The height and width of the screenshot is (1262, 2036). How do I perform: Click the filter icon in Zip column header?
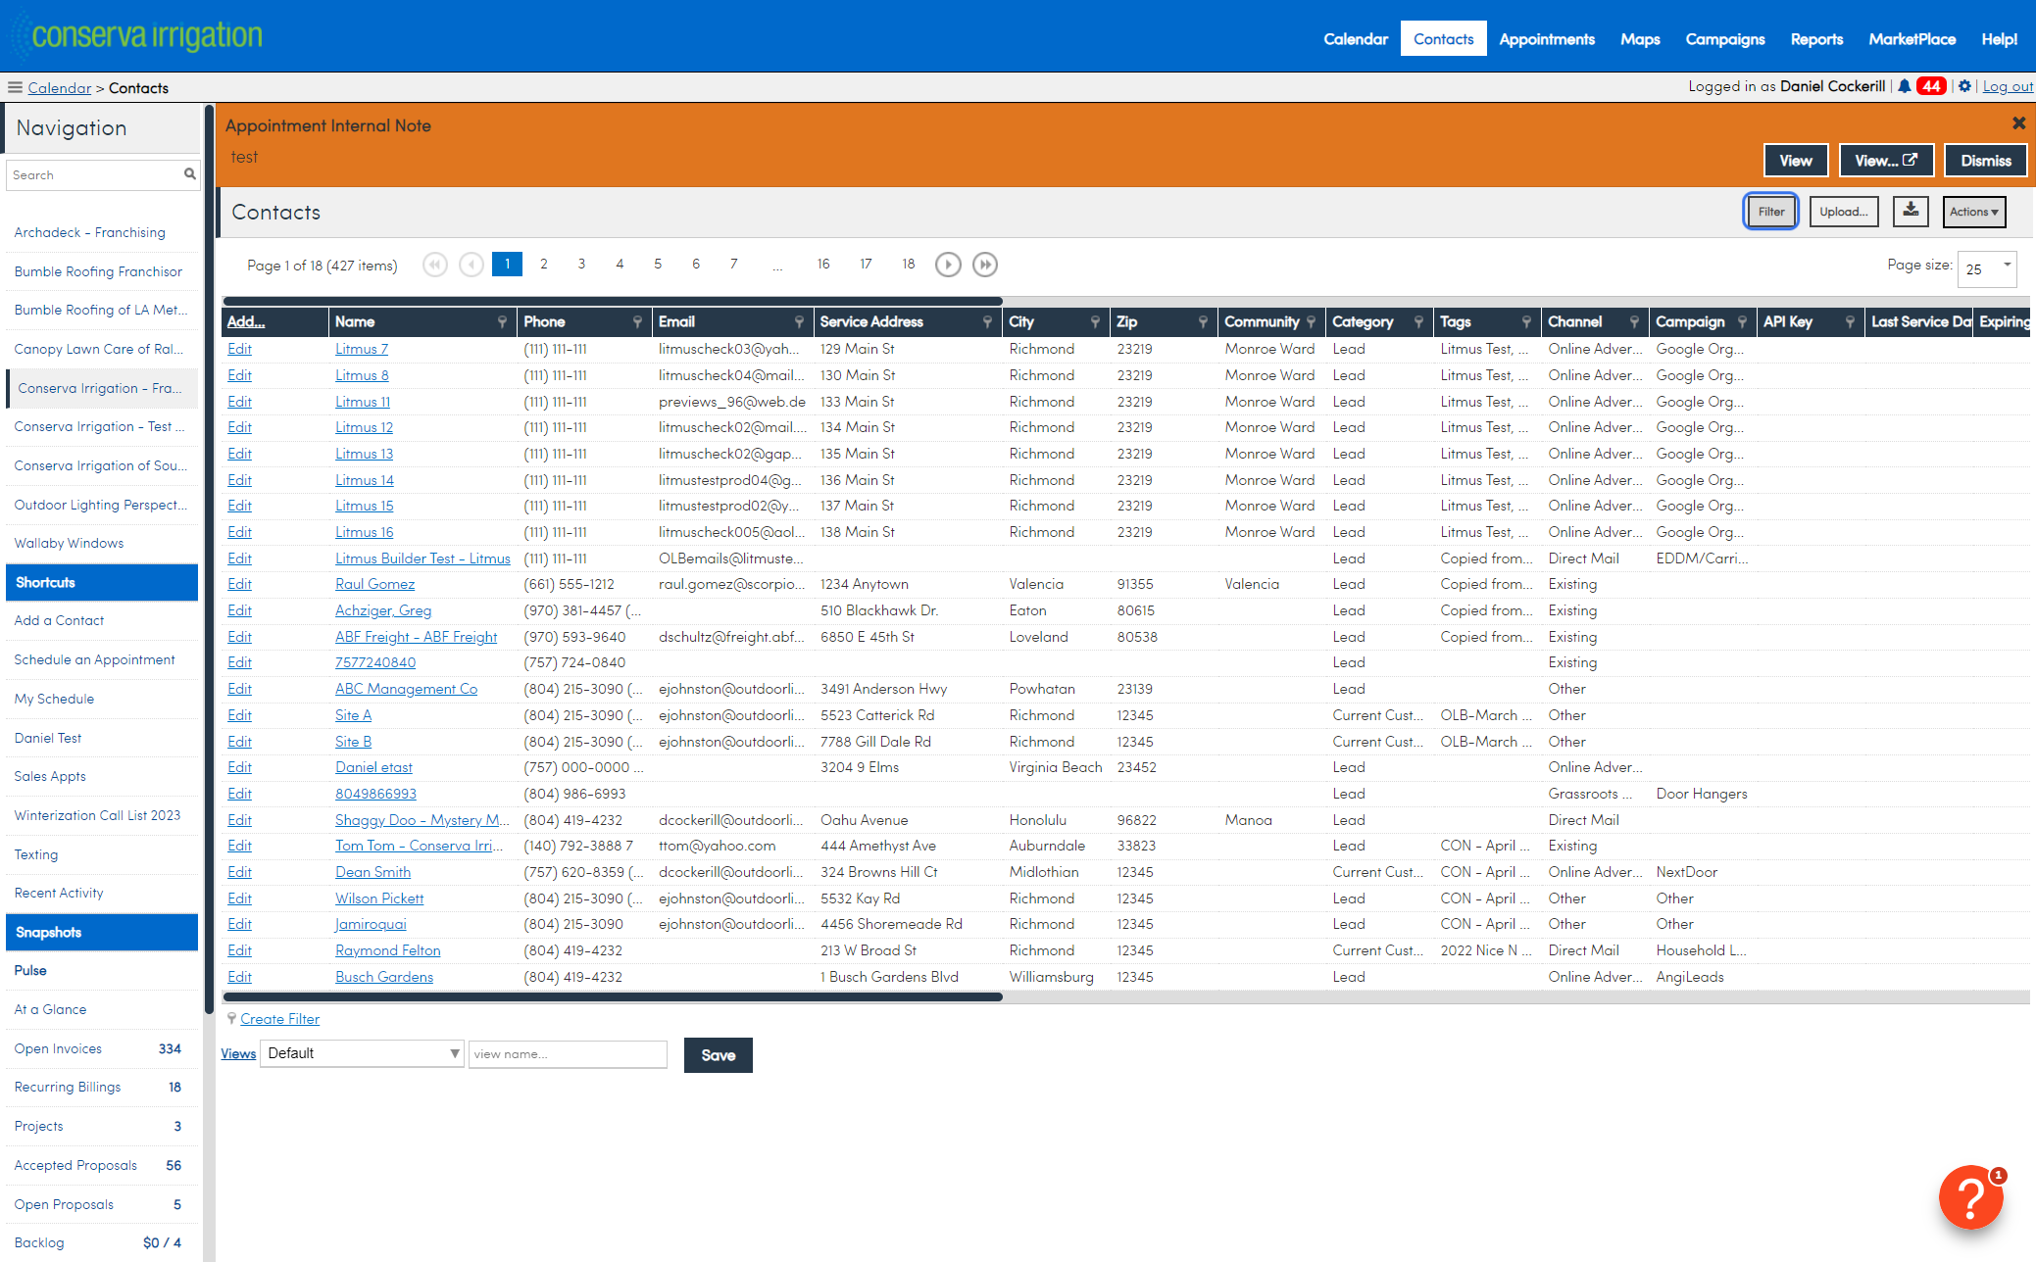click(1203, 321)
